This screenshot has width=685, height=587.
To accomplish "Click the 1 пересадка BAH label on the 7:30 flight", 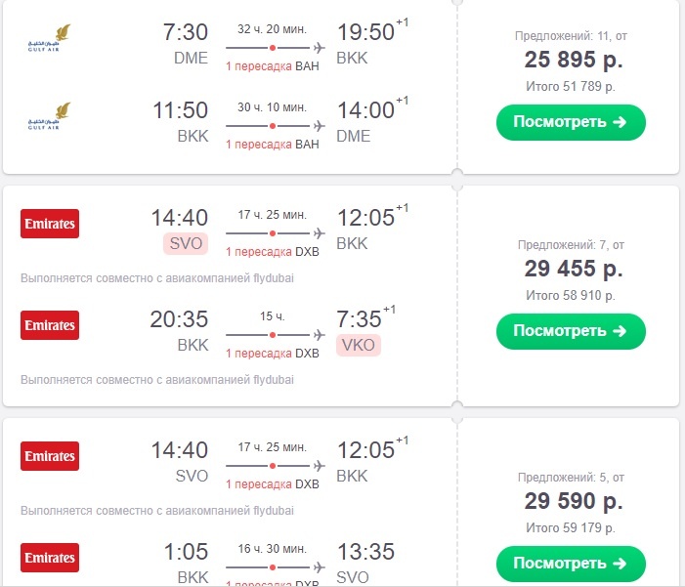I will click(273, 66).
